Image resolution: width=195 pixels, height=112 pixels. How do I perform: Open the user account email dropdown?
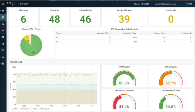(166, 4)
